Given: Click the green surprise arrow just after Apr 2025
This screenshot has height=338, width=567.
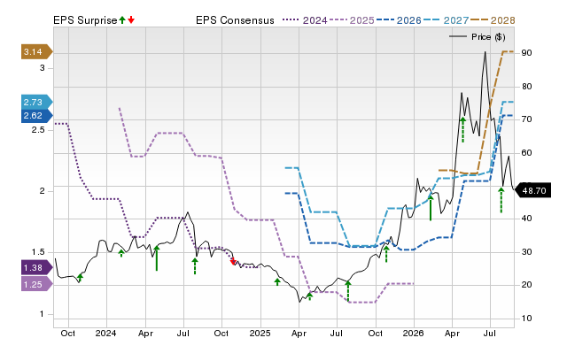Looking at the screenshot, I should 309,296.
